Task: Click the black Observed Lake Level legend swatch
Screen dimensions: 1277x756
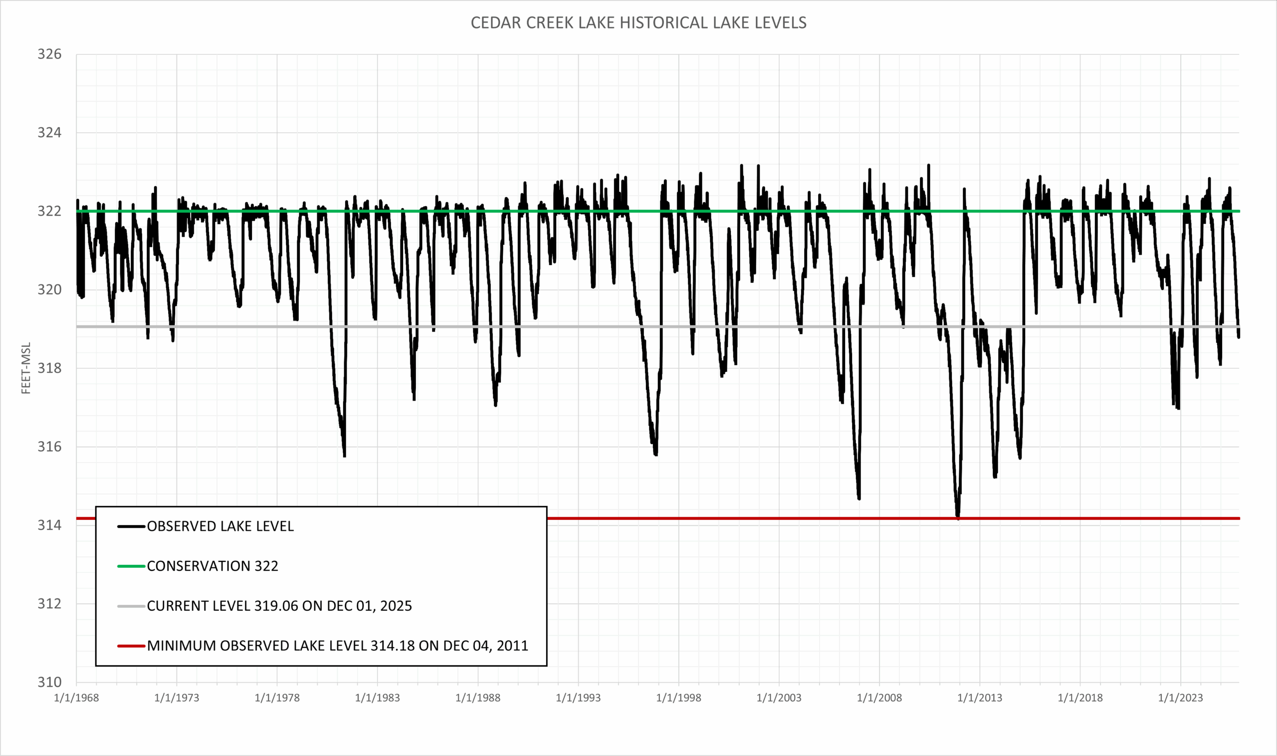Action: pyautogui.click(x=131, y=526)
